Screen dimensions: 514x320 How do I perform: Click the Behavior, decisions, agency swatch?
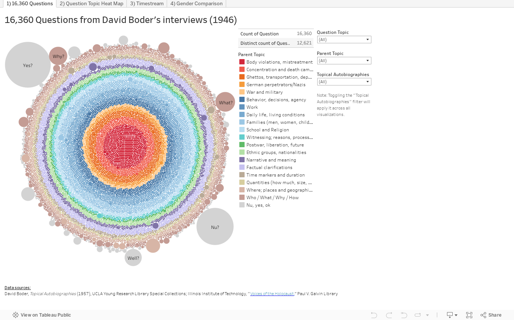242,99
